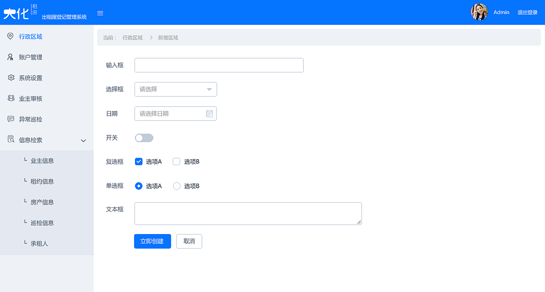Image resolution: width=545 pixels, height=292 pixels.
Task: Click 行政区域 in the breadcrumb
Action: [x=132, y=37]
